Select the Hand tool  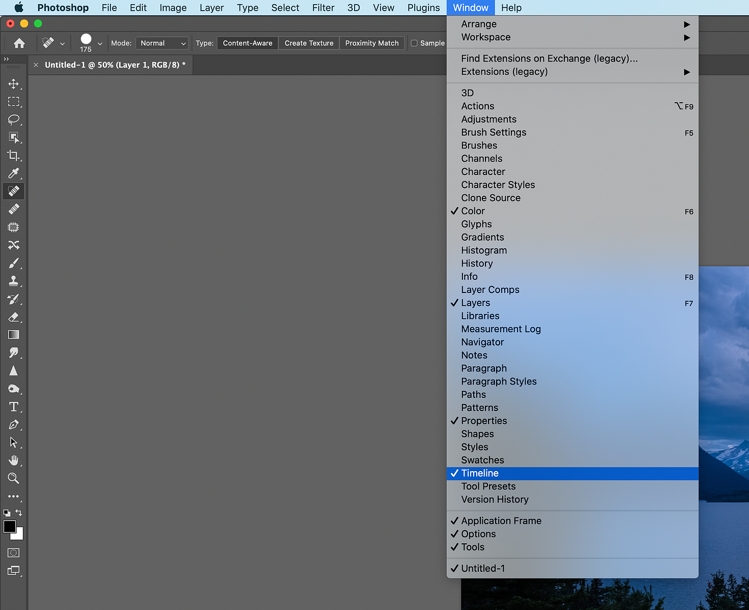point(14,460)
